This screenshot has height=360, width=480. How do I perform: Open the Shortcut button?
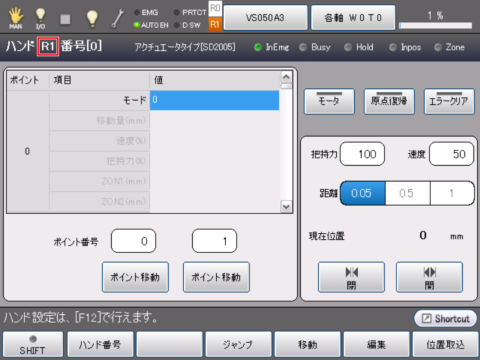point(446,319)
